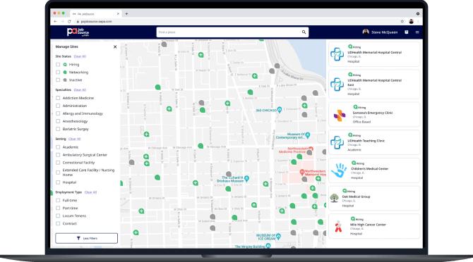This screenshot has height=262, width=473.
Task: Select the PA JobSource browser tab
Action: tap(95, 14)
